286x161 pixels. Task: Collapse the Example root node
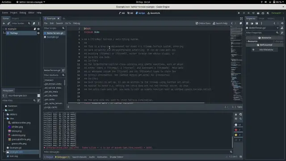point(3,29)
